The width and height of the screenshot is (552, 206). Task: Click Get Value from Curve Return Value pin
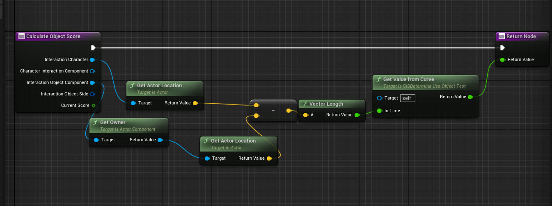(470, 97)
